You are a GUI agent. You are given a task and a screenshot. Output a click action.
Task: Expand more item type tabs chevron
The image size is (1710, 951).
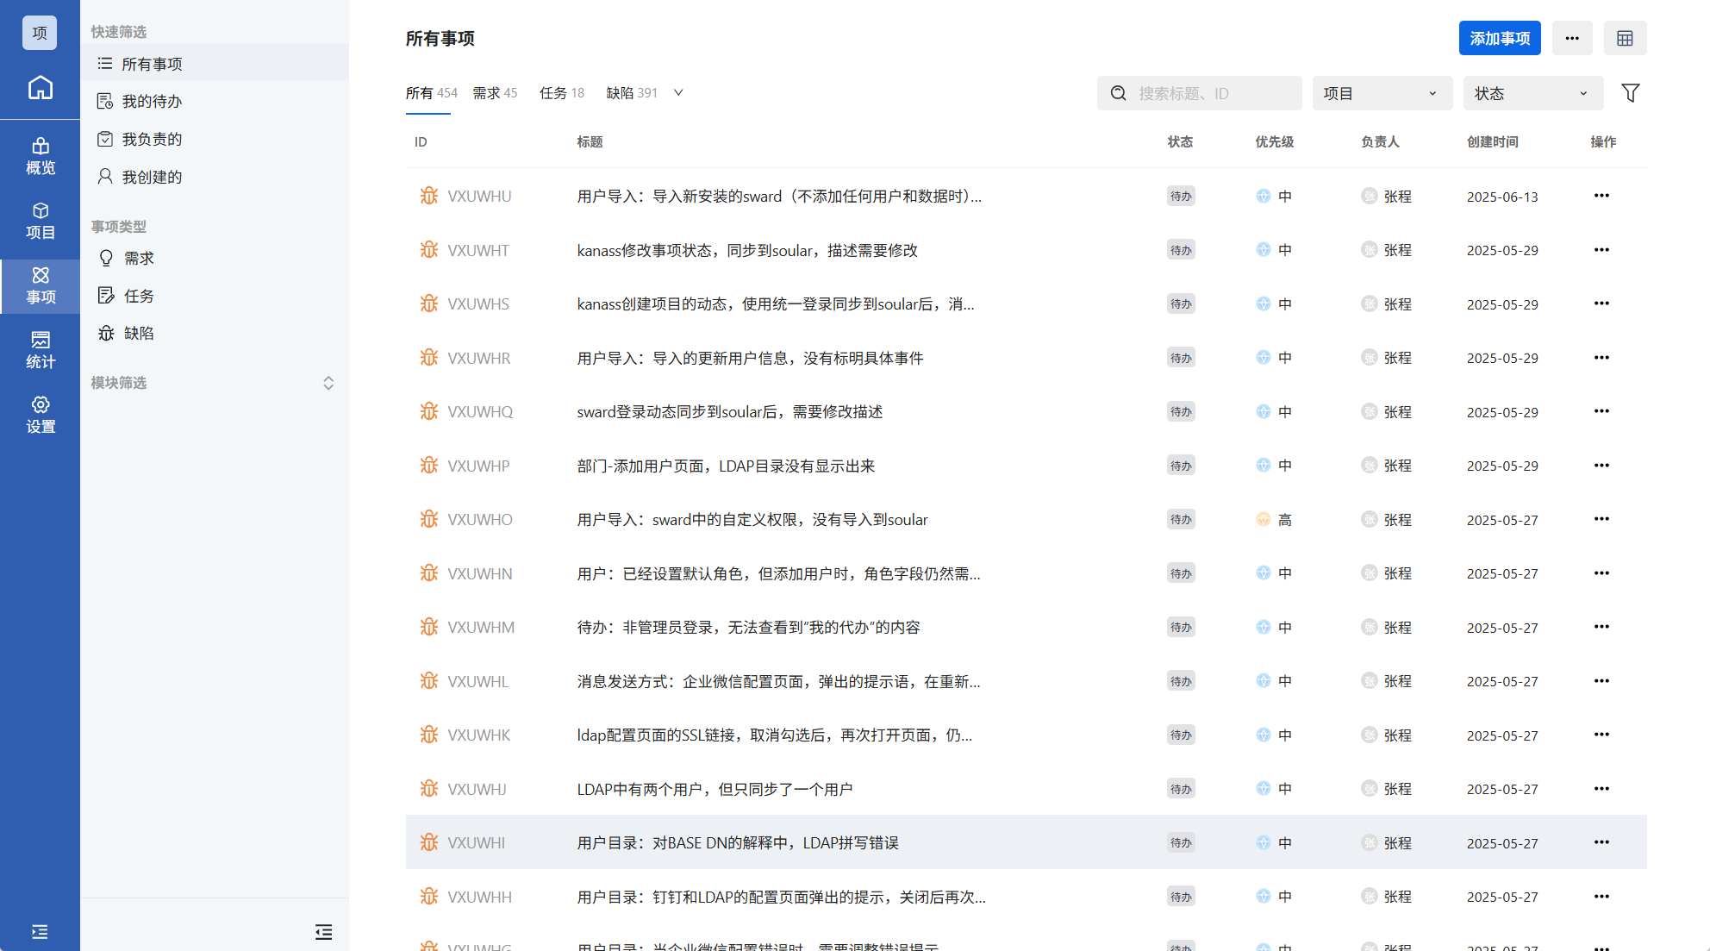click(678, 93)
